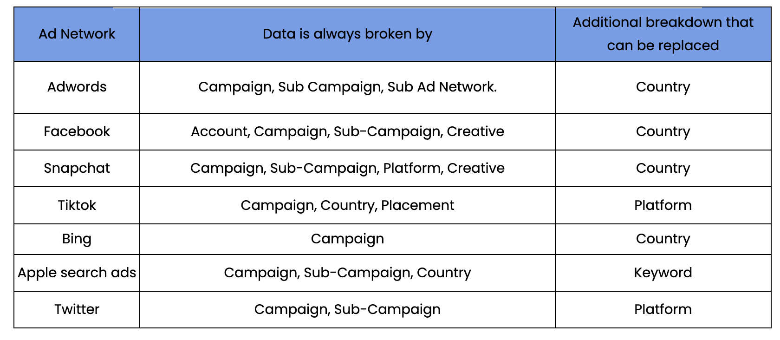This screenshot has height=340, width=780.
Task: Click the 'Apple search ads' cell
Action: pyautogui.click(x=77, y=273)
